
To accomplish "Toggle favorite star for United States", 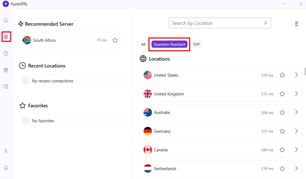I will 282,75.
